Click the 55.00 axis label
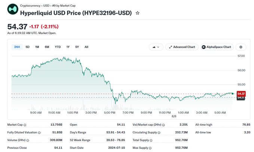The height and width of the screenshot is (152, 254). pos(241,85)
